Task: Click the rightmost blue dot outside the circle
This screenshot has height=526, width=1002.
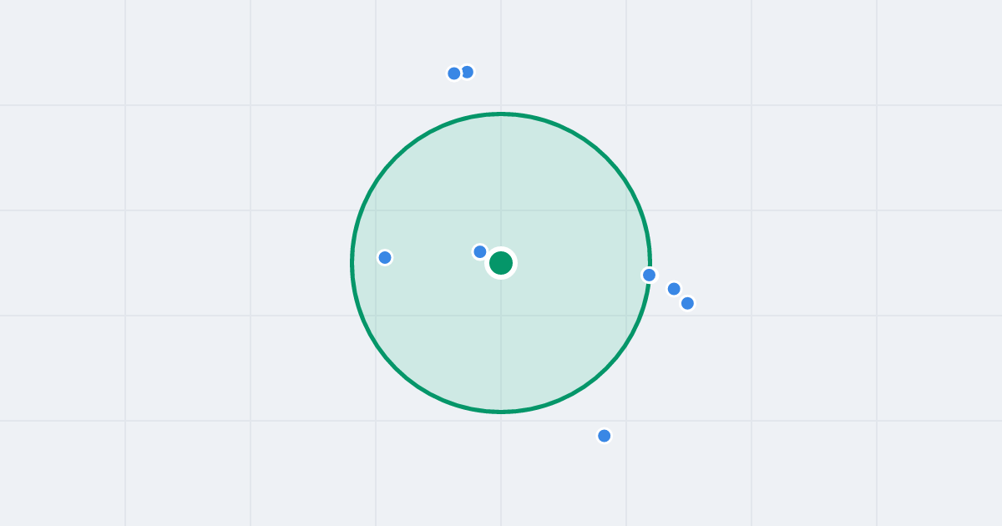Action: tap(687, 303)
